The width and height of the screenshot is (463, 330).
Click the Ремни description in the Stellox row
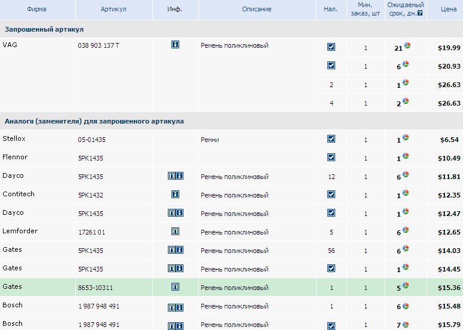210,140
